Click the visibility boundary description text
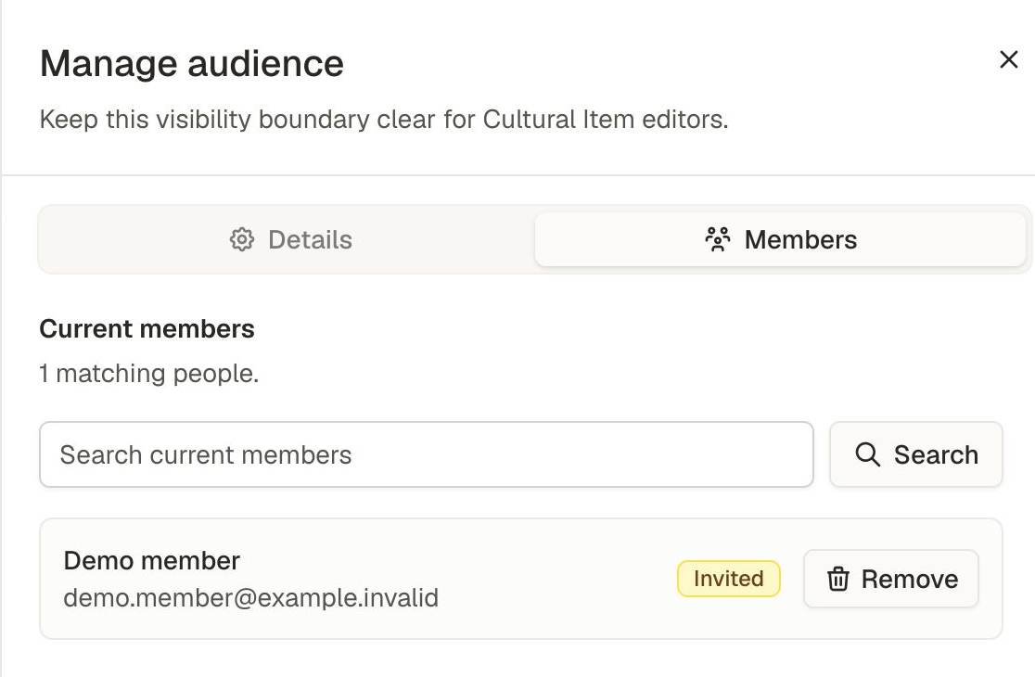Image resolution: width=1035 pixels, height=677 pixels. point(384,120)
